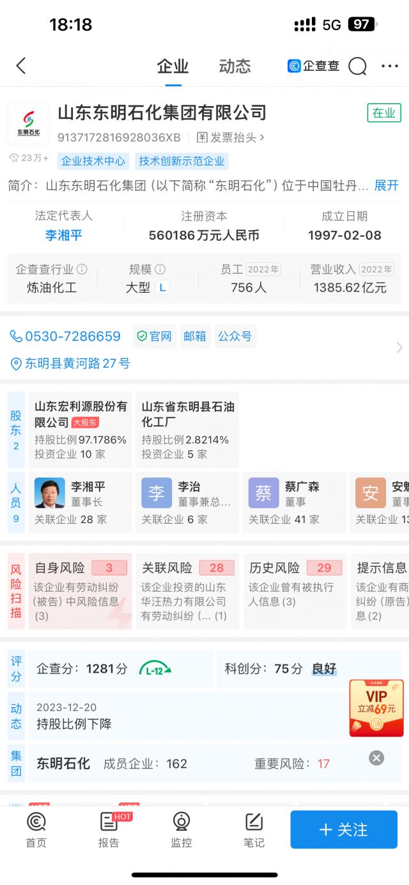Go to 首页 home in bottom bar
409x885 pixels.
[36, 830]
